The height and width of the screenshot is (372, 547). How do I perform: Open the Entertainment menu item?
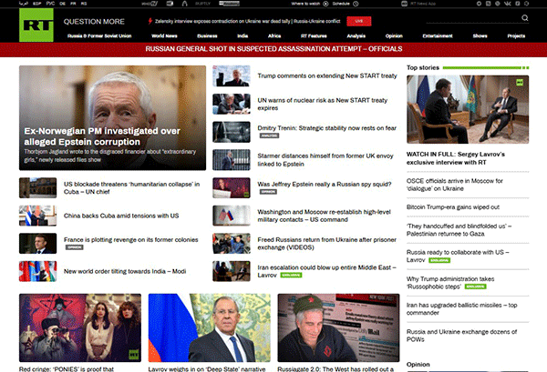pyautogui.click(x=438, y=35)
